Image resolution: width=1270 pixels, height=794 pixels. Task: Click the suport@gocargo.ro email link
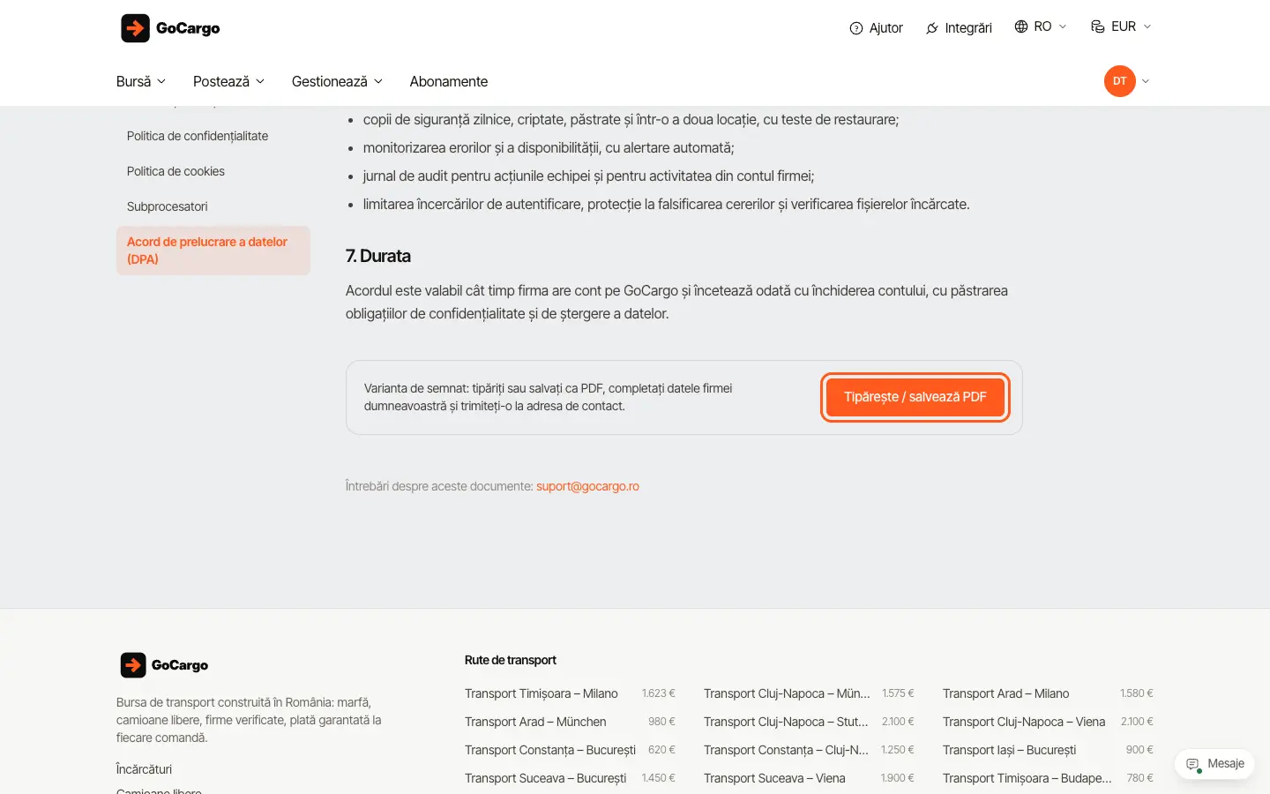[x=587, y=486]
